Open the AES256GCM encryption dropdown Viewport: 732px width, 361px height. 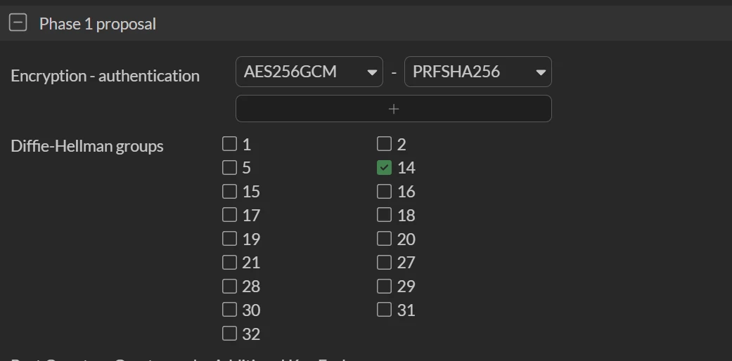pos(309,72)
